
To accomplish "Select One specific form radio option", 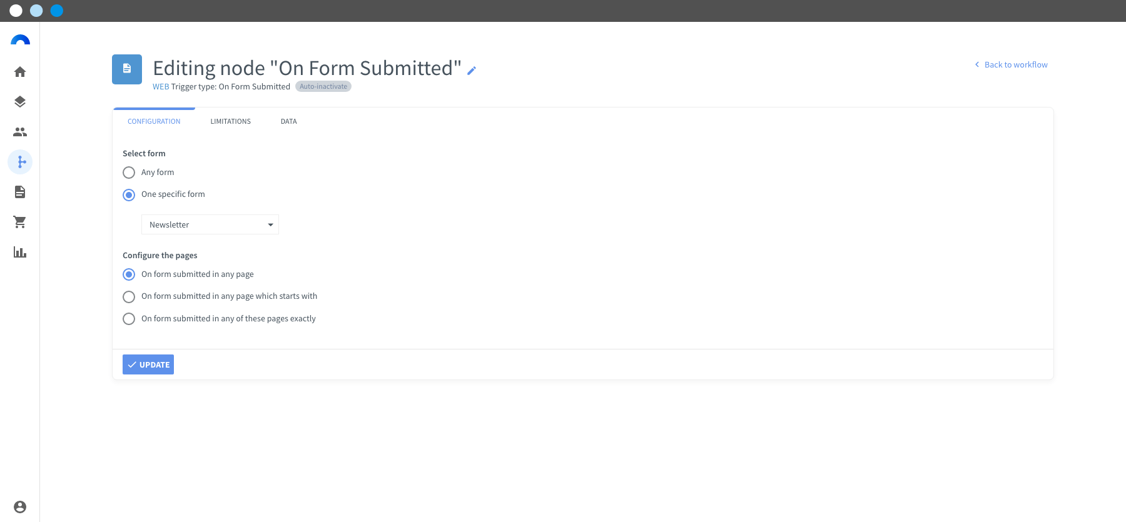I will point(129,195).
